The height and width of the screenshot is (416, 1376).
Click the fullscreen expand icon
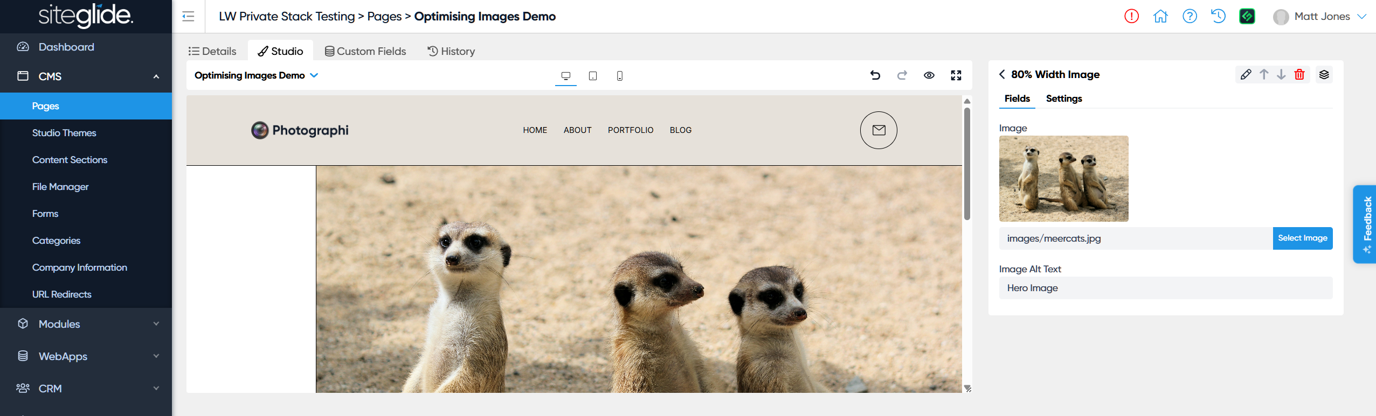coord(956,75)
